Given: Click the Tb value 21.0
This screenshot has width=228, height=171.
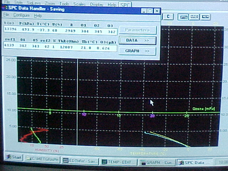Looking at the screenshot, I should click(86, 47).
